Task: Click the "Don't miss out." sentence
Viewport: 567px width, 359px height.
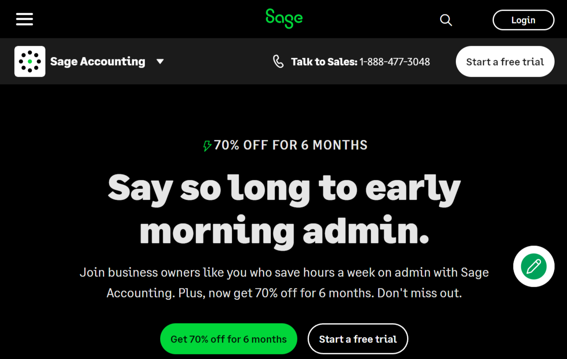Action: click(419, 293)
